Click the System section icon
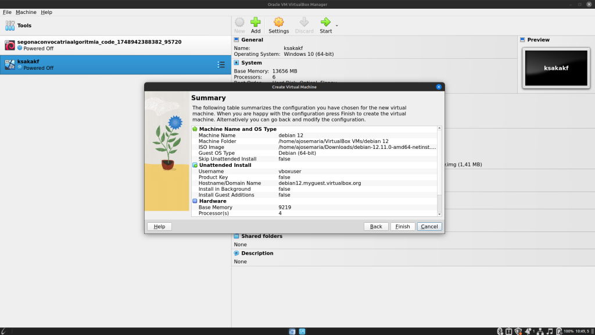The width and height of the screenshot is (595, 335). pos(236,63)
